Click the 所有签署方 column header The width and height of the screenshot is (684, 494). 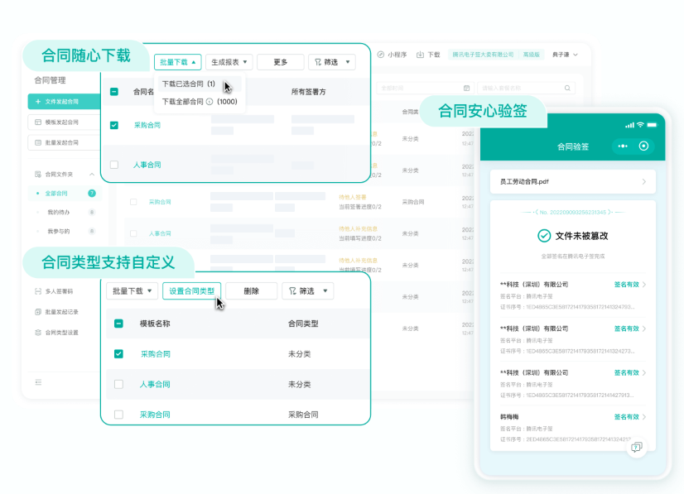pyautogui.click(x=308, y=92)
